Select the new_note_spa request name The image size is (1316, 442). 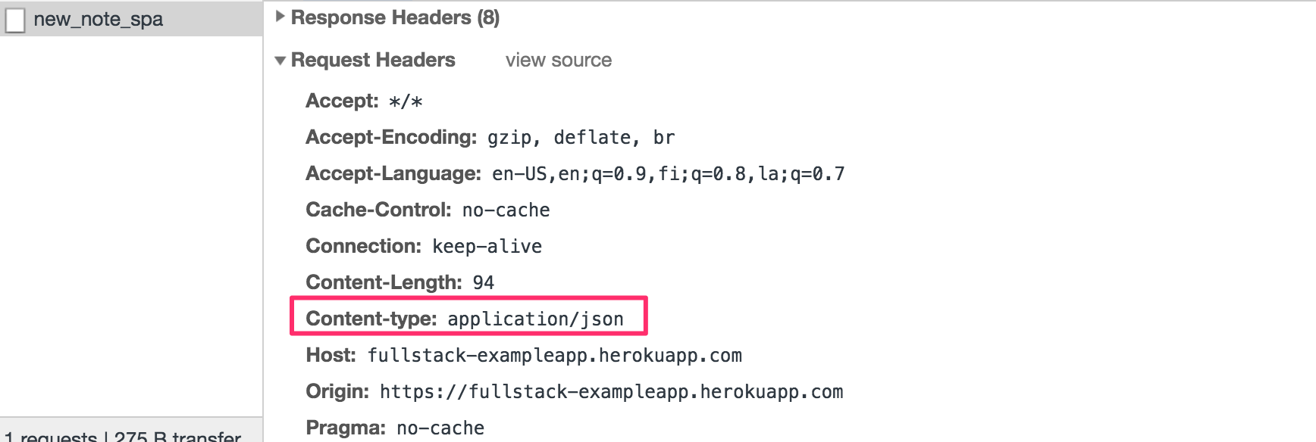pos(98,20)
